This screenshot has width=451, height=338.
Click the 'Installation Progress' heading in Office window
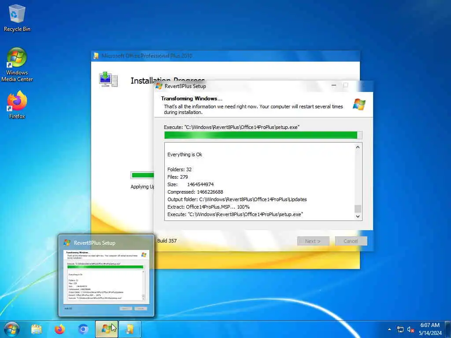[168, 81]
